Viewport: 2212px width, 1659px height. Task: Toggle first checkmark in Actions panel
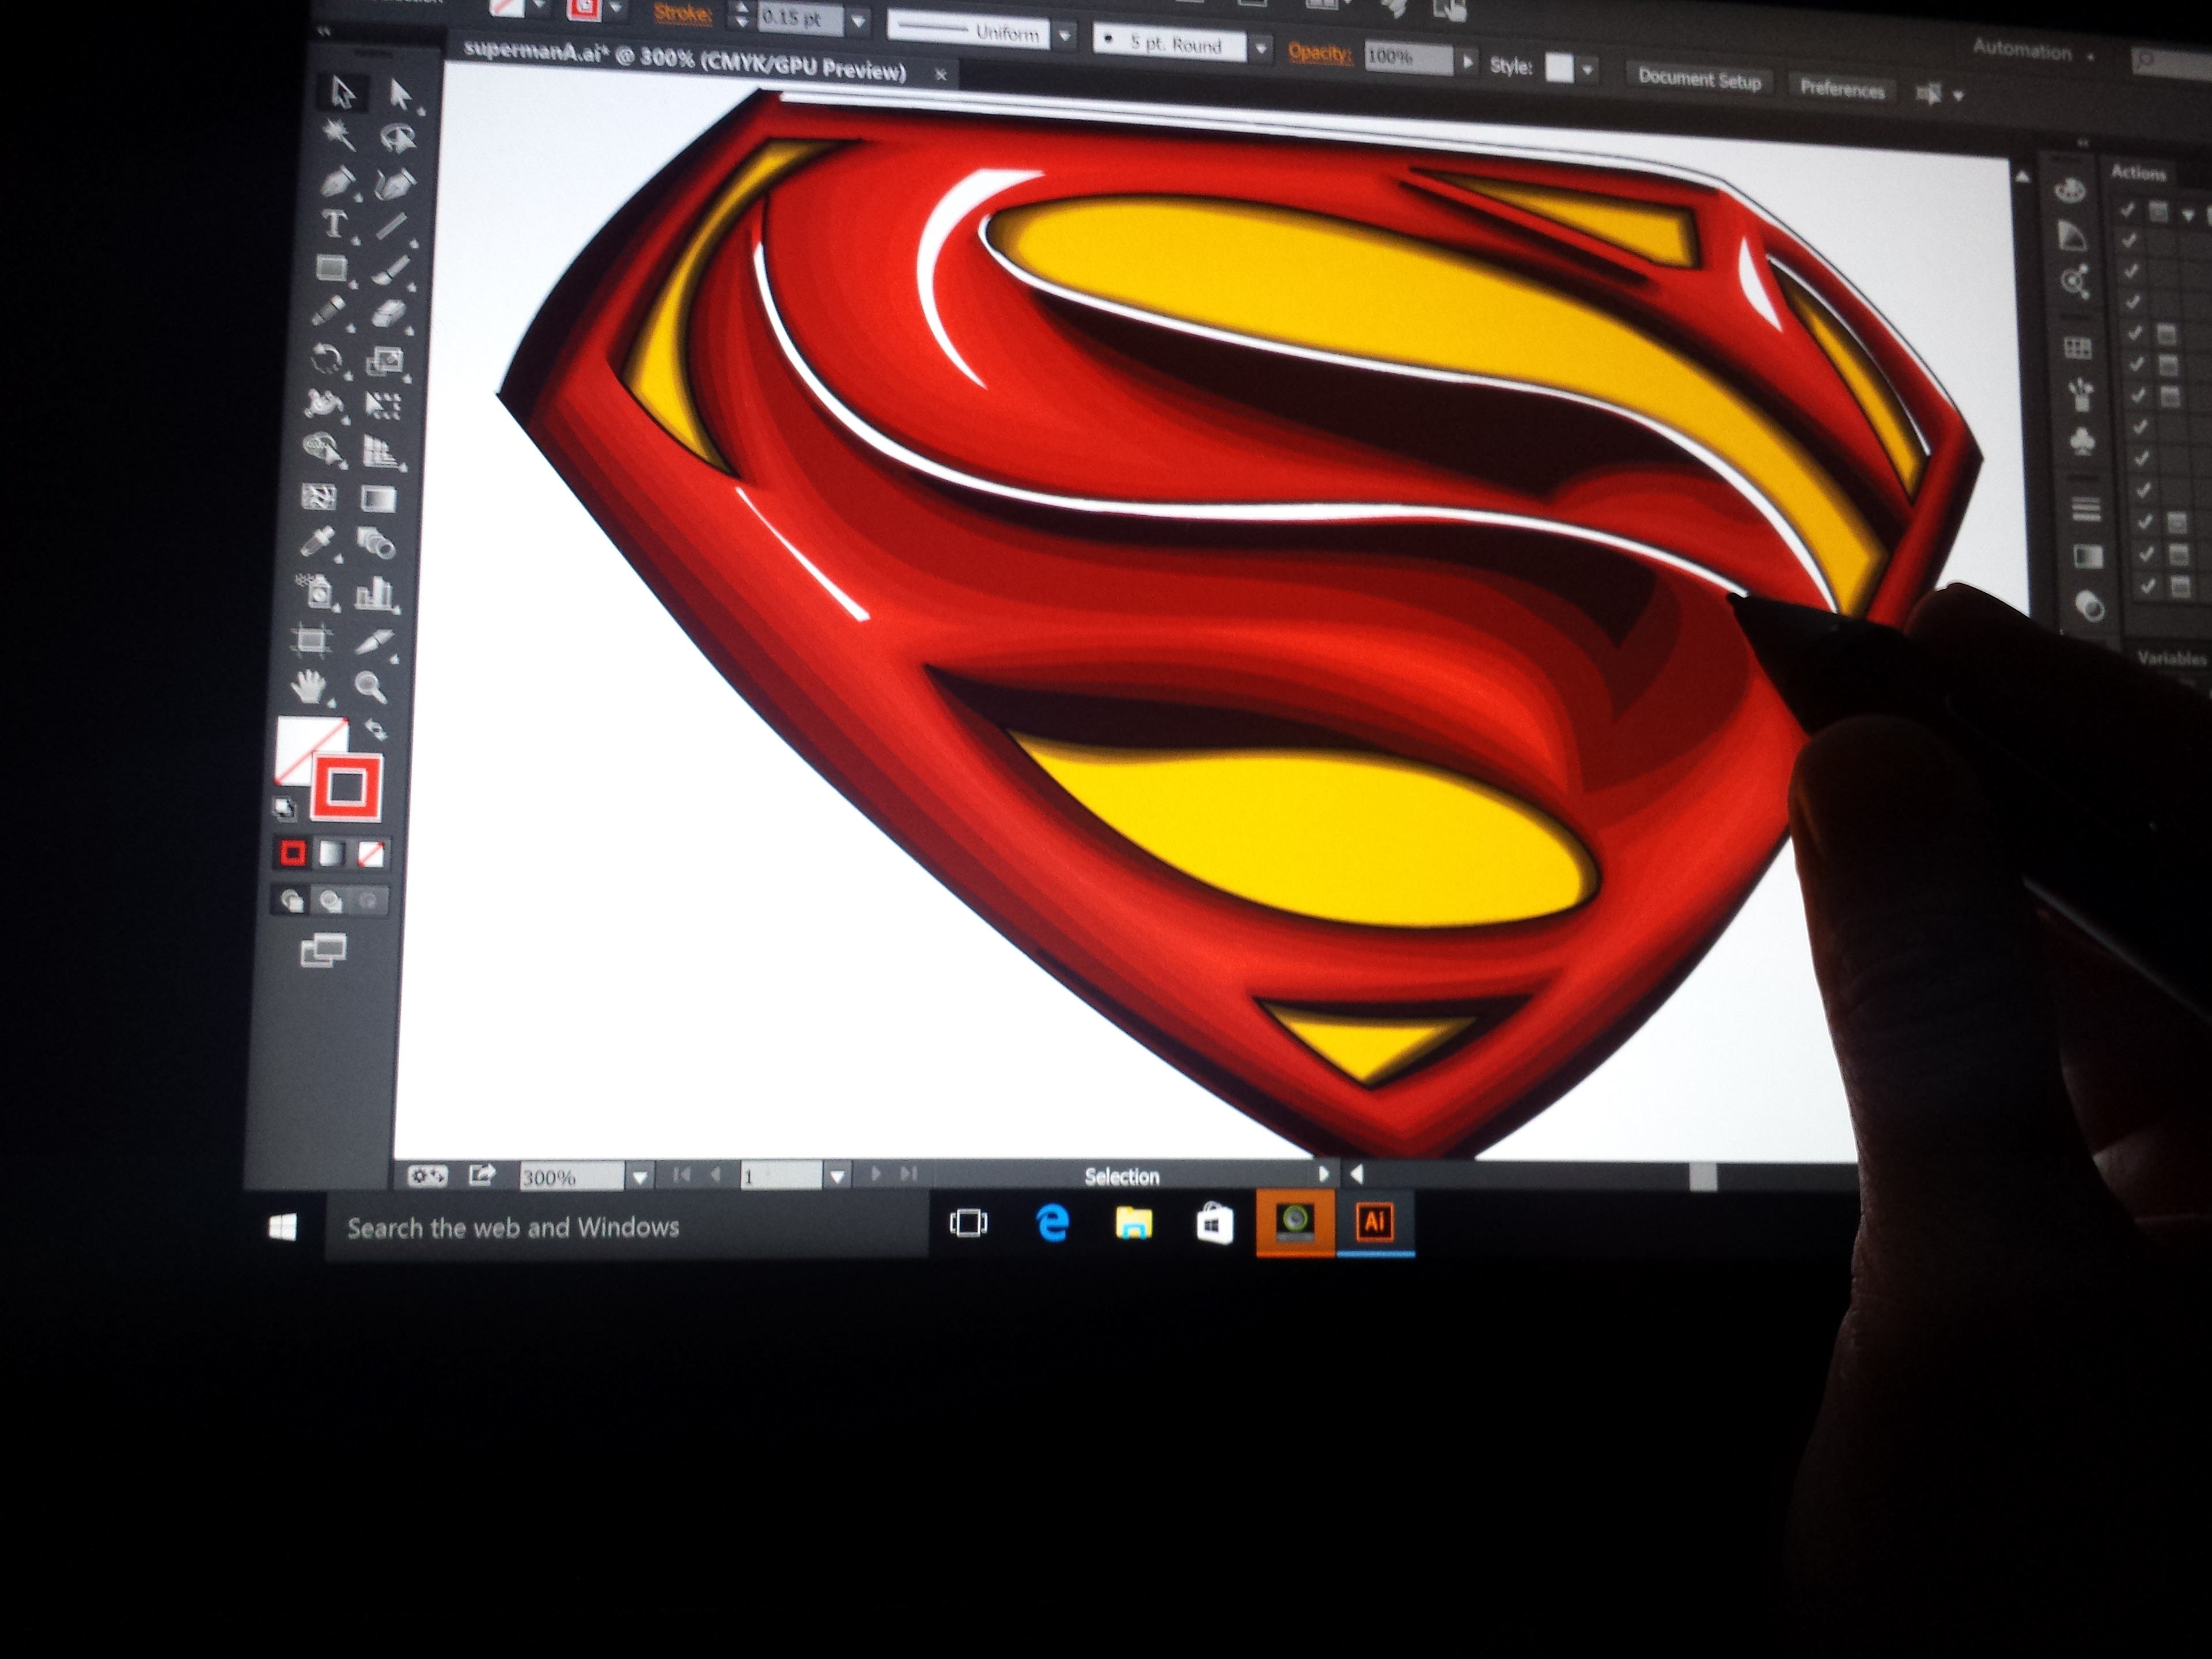coord(2126,209)
